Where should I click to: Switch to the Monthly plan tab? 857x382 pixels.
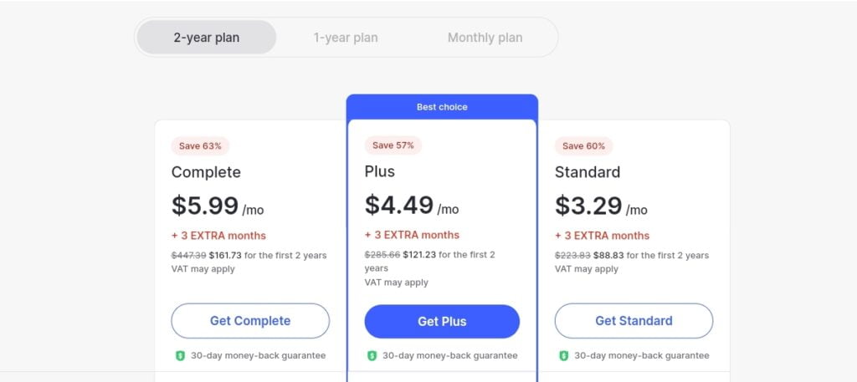click(485, 38)
